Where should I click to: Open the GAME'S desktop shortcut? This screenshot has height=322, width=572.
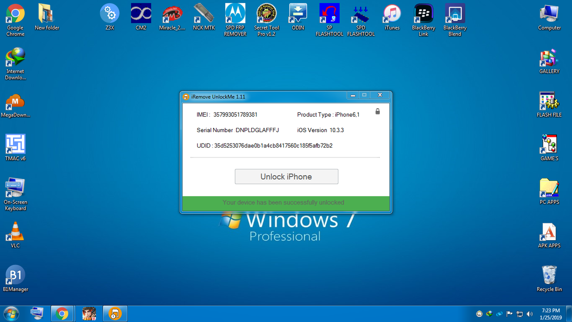click(x=549, y=148)
